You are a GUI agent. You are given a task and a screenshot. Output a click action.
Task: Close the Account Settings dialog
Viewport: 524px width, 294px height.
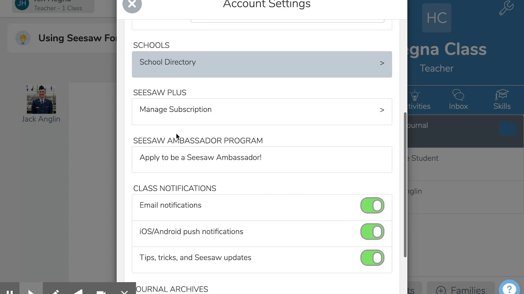click(x=132, y=4)
